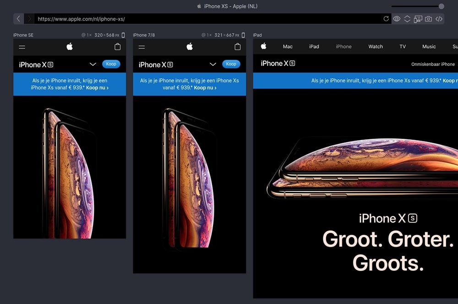The height and width of the screenshot is (304, 458).
Task: Click the iPhone XS title in iPad view subnav
Action: pos(278,63)
